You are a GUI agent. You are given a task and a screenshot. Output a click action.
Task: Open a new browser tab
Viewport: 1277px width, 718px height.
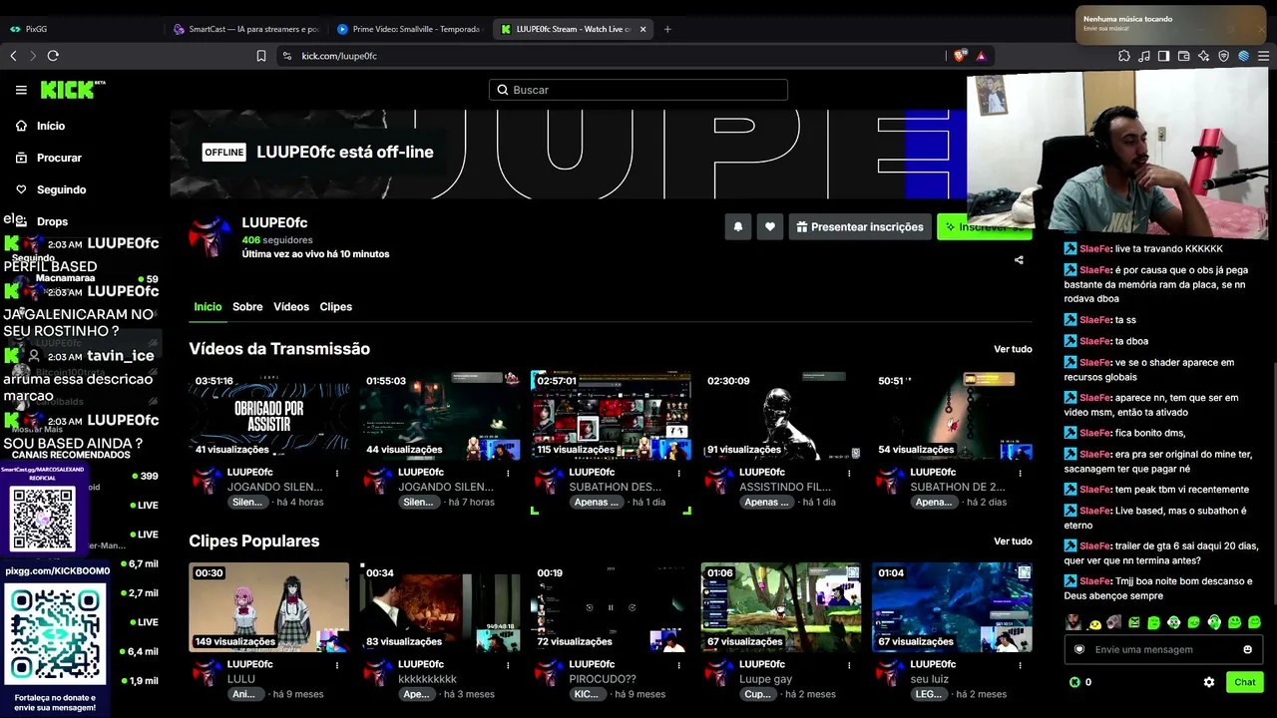(667, 29)
